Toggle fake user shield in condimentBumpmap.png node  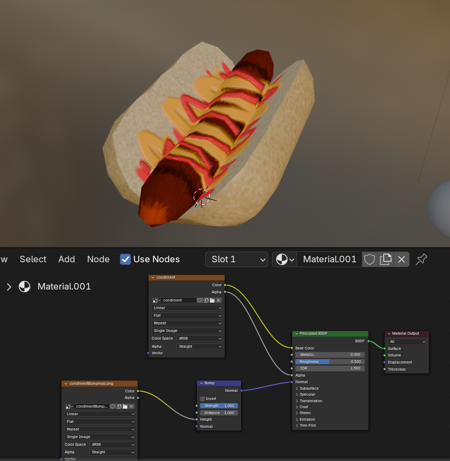pyautogui.click(x=113, y=407)
